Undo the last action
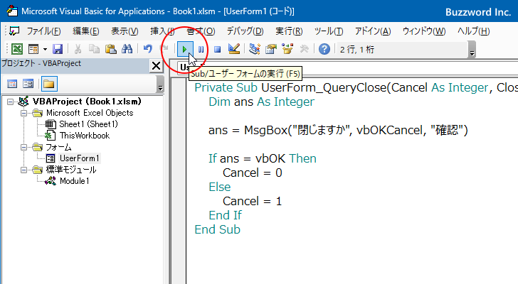This screenshot has height=284, width=518. (148, 50)
